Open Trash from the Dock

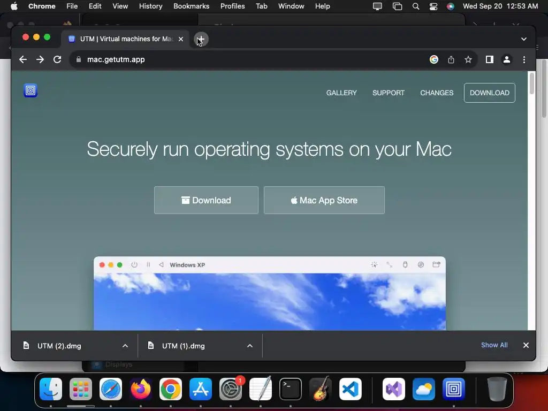click(x=497, y=389)
